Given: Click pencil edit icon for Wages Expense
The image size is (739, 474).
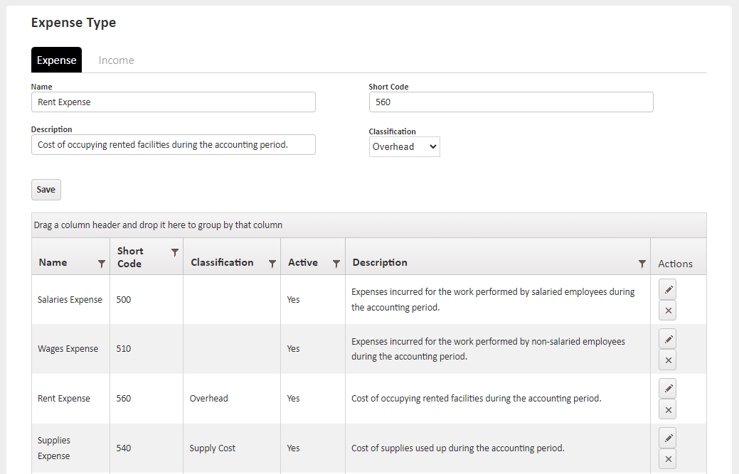Looking at the screenshot, I should [x=667, y=339].
